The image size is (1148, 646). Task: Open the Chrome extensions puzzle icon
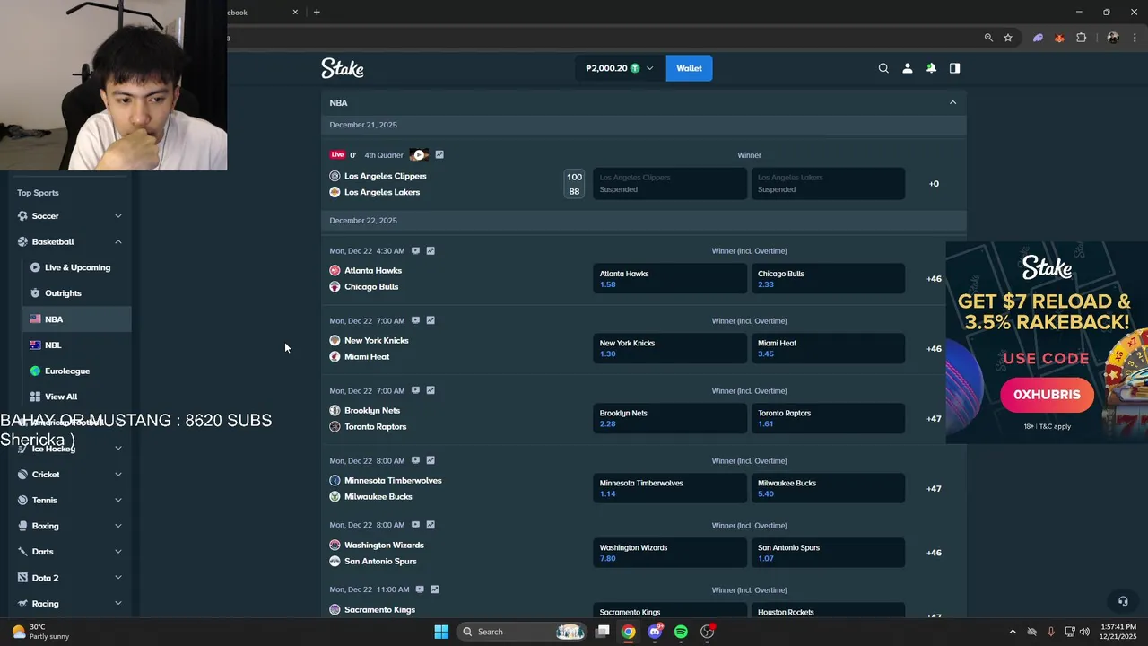tap(1081, 38)
